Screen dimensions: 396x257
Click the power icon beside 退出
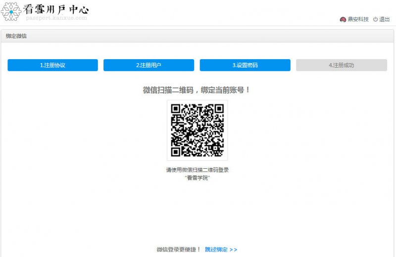pyautogui.click(x=375, y=19)
